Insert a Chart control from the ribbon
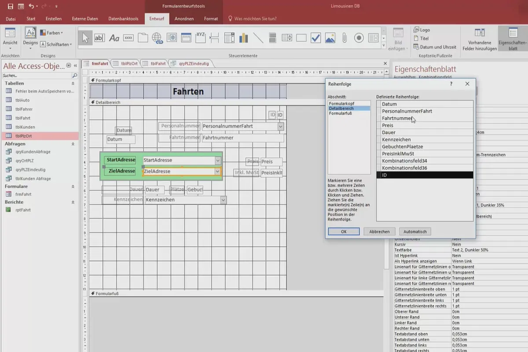Viewport: 528px width, 352px height. (244, 38)
